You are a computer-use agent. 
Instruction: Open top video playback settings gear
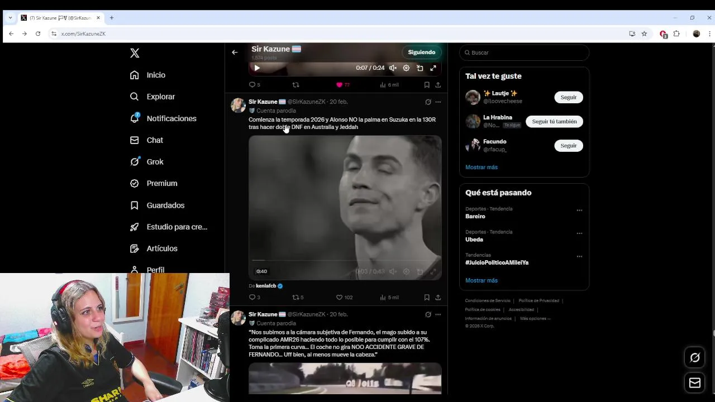pyautogui.click(x=406, y=68)
